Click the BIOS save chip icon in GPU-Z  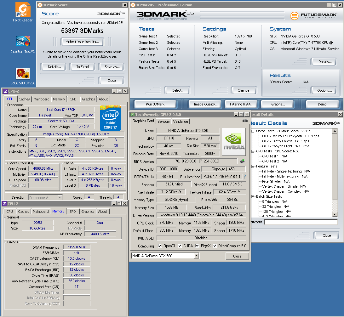tap(242, 161)
